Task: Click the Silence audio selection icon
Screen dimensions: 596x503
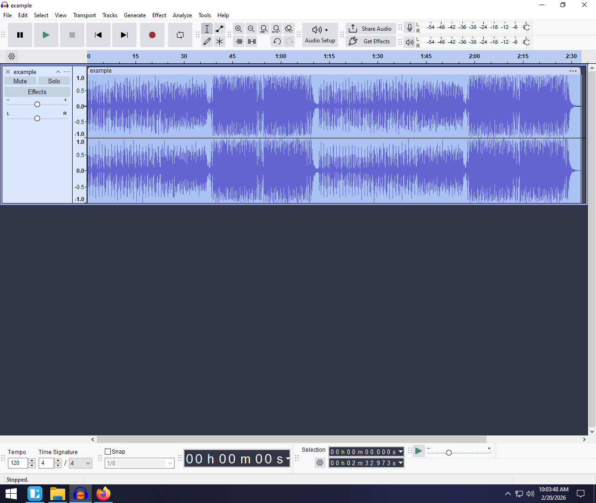Action: [252, 41]
